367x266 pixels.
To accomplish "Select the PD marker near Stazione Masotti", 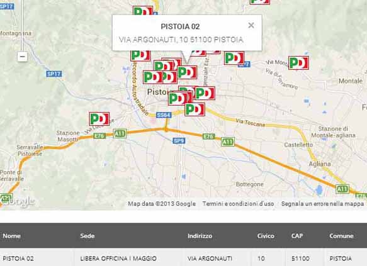I will (x=99, y=119).
